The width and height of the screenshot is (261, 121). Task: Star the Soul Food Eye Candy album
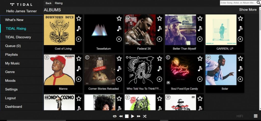(200, 58)
